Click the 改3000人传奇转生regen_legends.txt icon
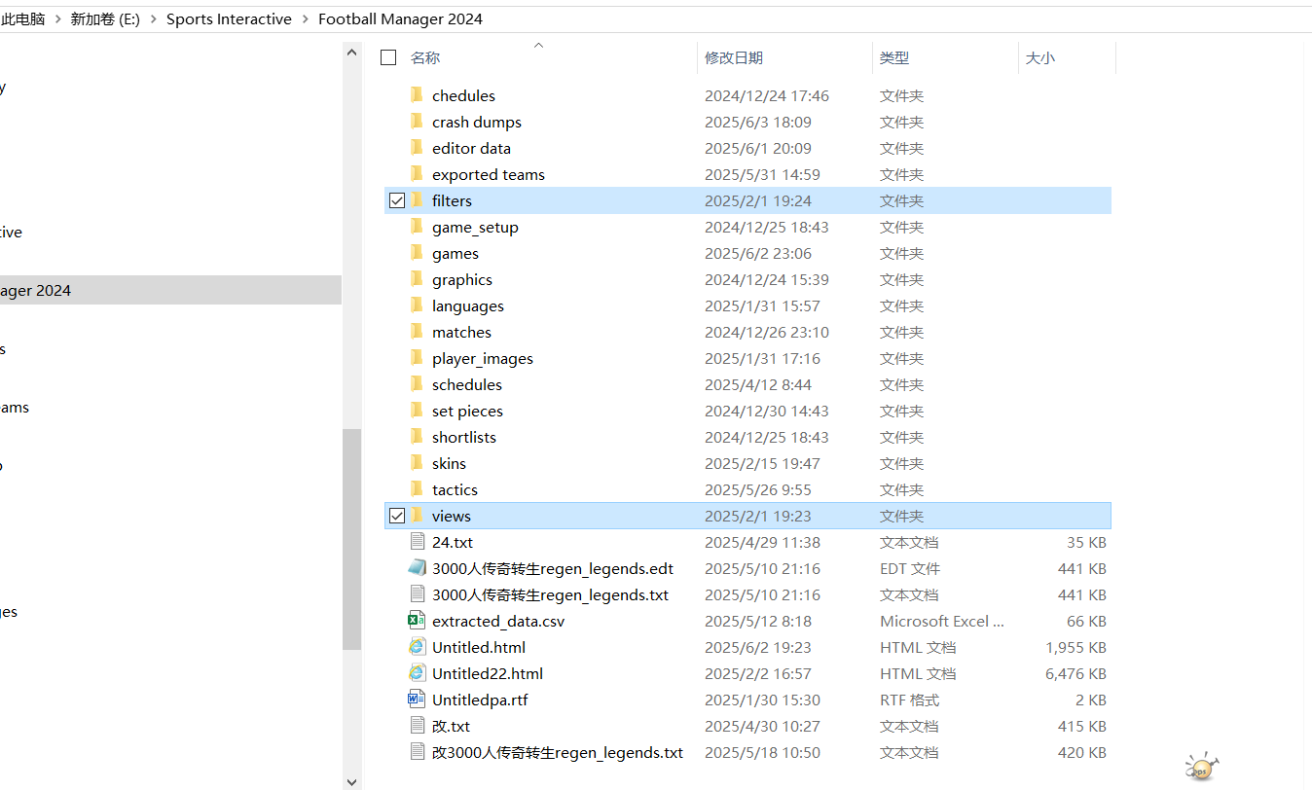Viewport: 1312px width, 790px height. point(417,752)
